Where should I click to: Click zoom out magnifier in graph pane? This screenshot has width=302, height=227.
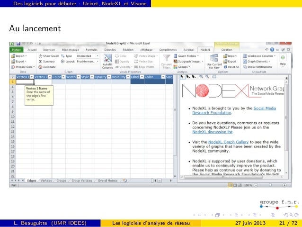tap(207, 77)
